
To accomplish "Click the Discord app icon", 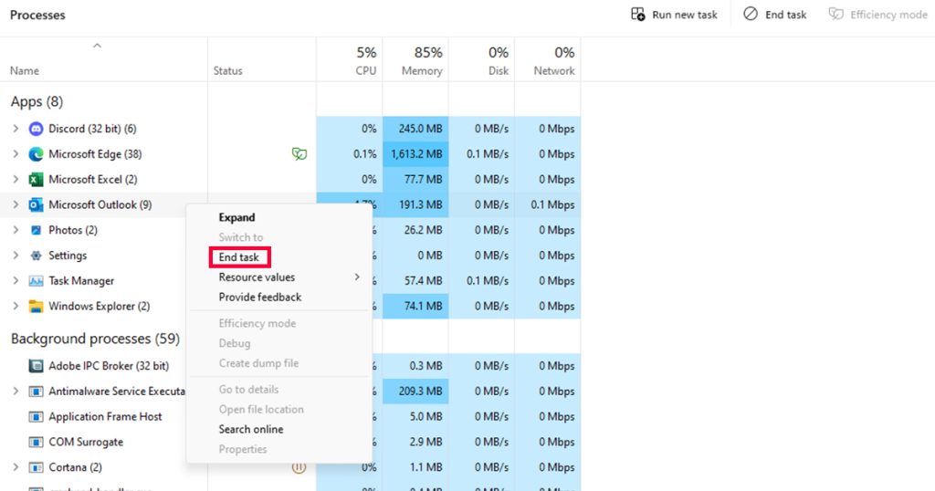I will 37,129.
